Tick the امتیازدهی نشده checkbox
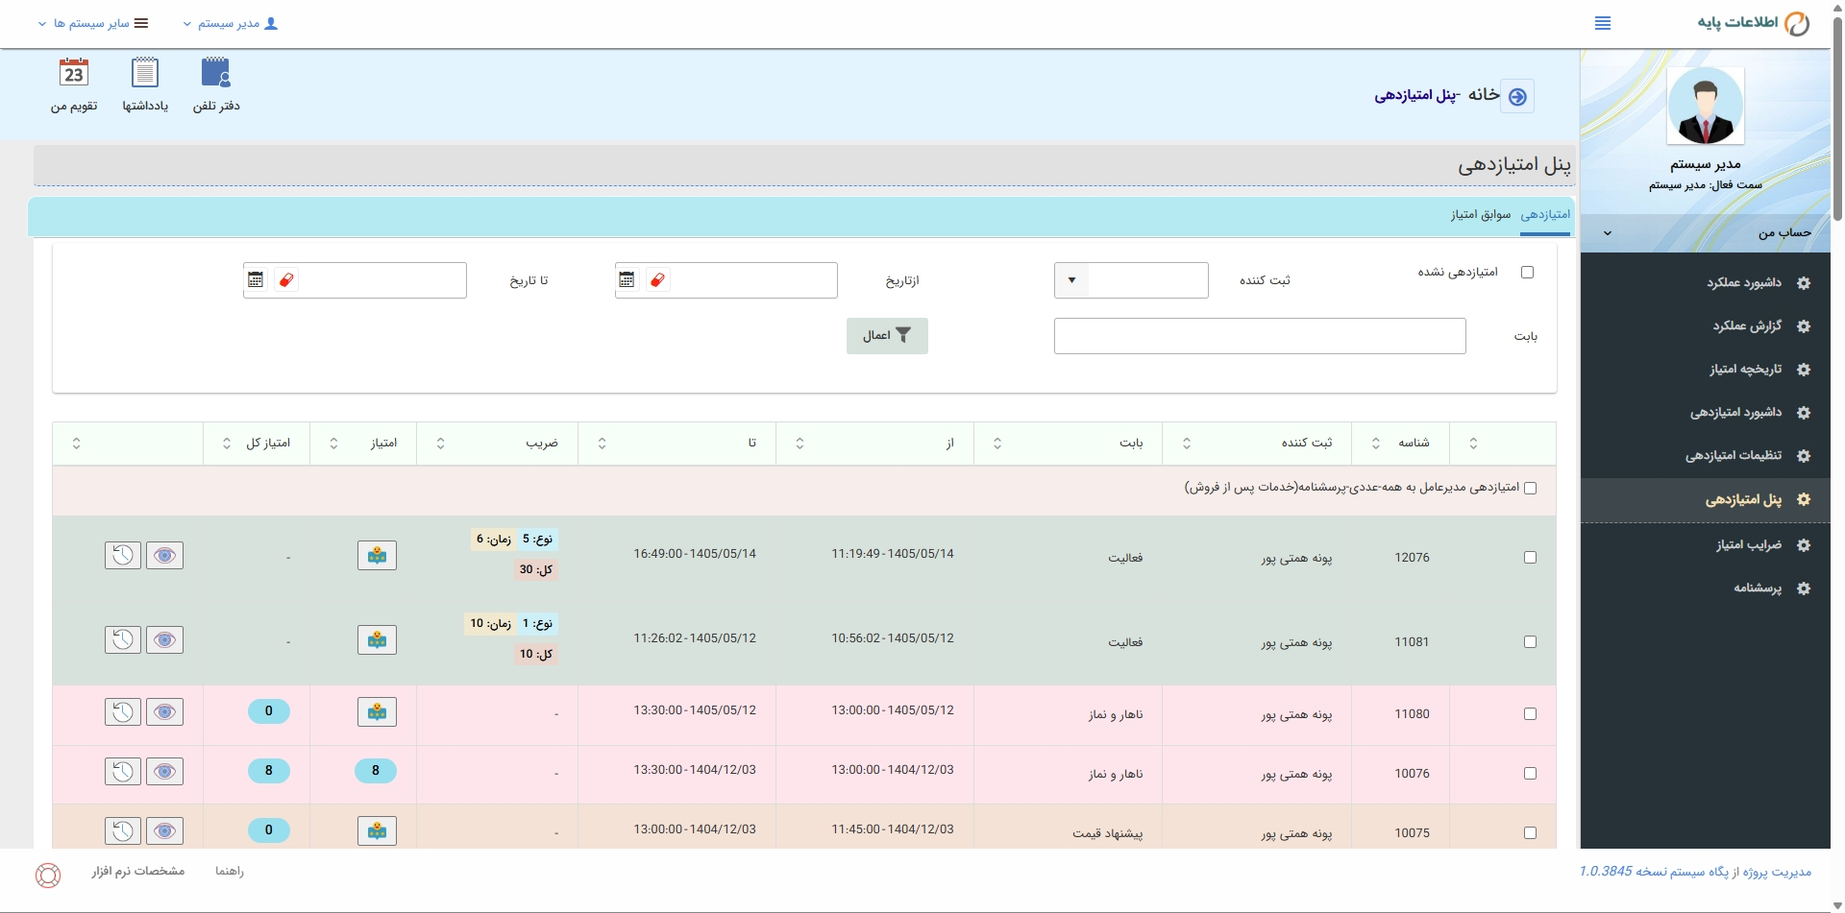This screenshot has height=913, width=1845. [x=1527, y=273]
